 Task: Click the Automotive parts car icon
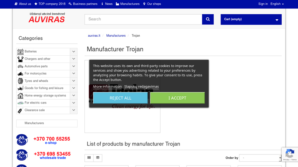tap(20, 66)
